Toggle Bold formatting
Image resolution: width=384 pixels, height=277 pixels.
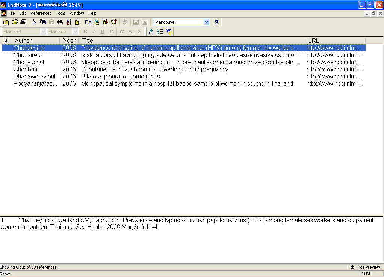(x=85, y=32)
